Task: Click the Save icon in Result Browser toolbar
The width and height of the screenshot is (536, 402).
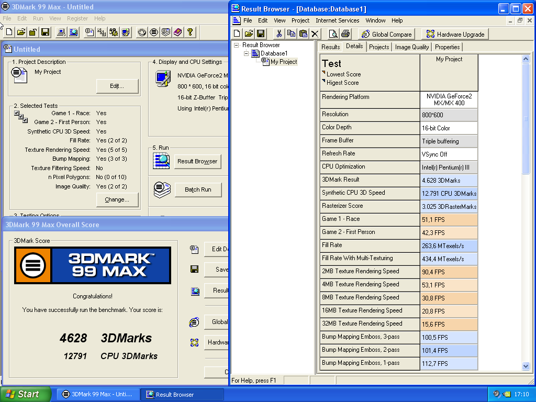Action: point(261,33)
